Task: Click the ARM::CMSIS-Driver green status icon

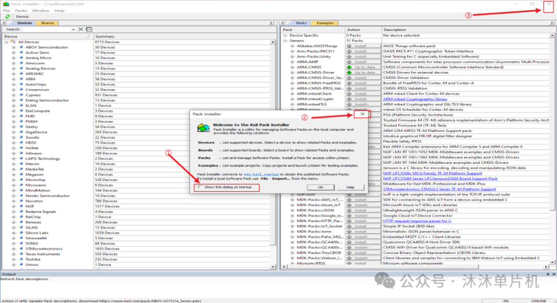Action: tap(349, 72)
